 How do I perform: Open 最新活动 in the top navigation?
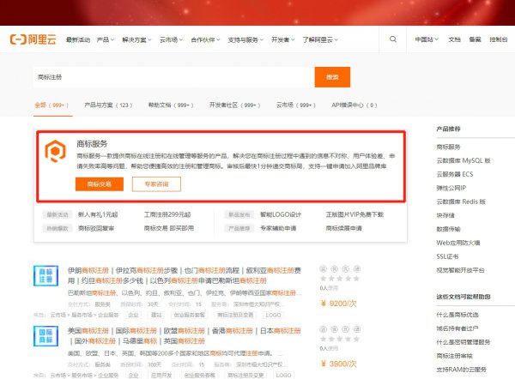tap(78, 39)
